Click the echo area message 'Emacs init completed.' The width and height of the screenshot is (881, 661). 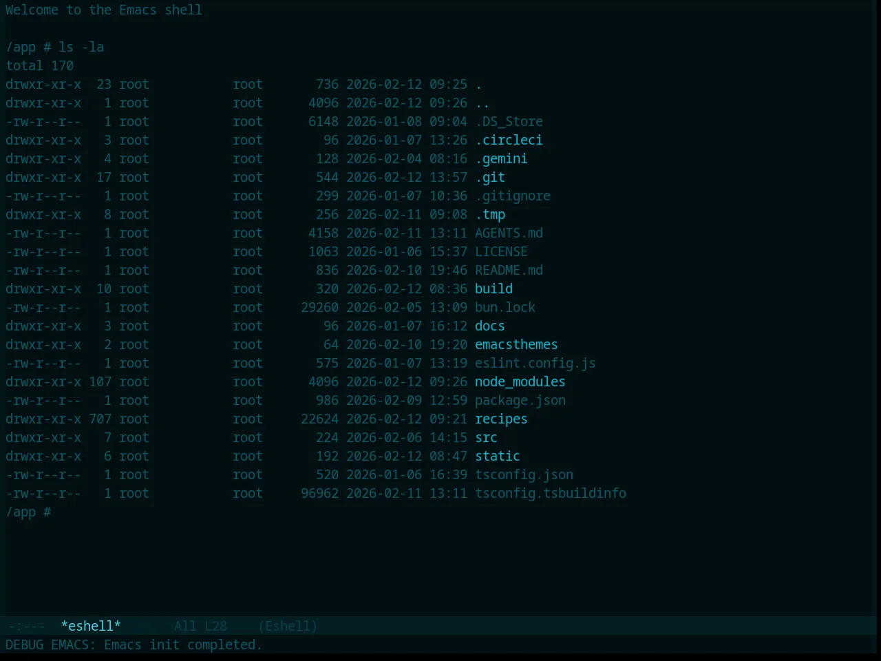[x=183, y=644]
